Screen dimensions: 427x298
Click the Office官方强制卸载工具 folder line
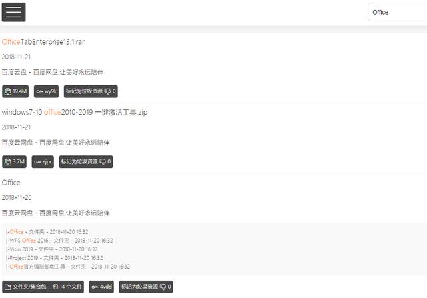(x=68, y=267)
